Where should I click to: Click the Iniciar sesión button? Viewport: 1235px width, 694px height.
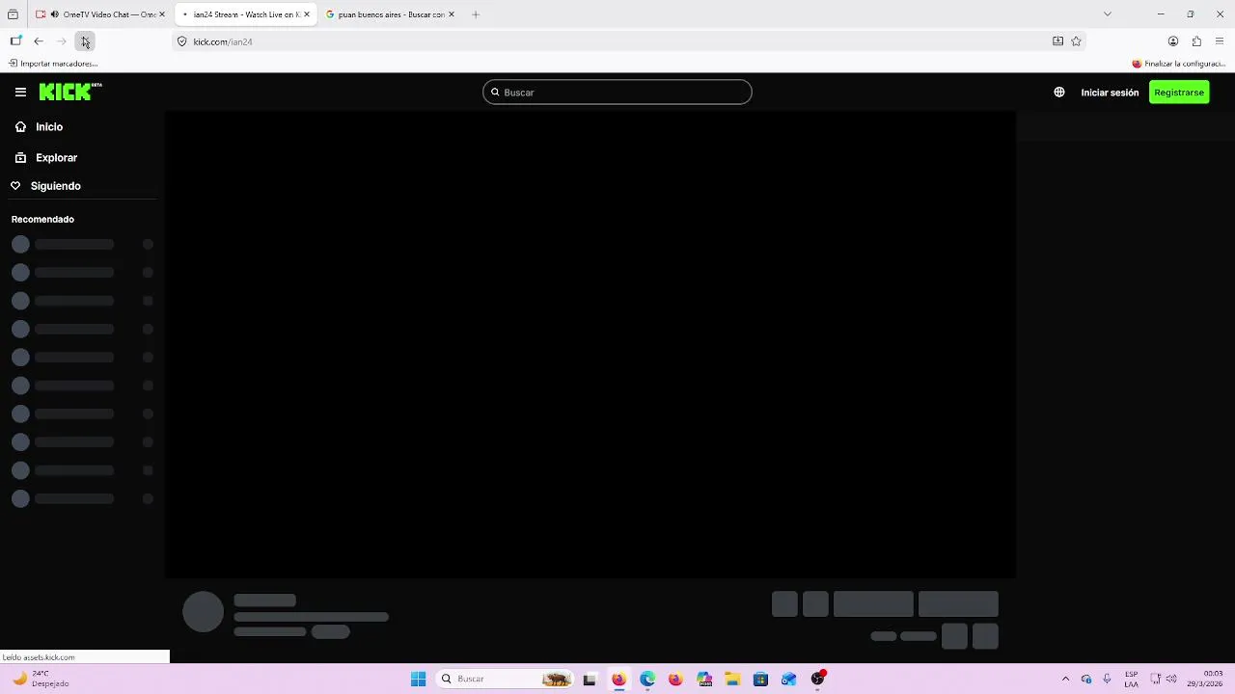click(1110, 93)
